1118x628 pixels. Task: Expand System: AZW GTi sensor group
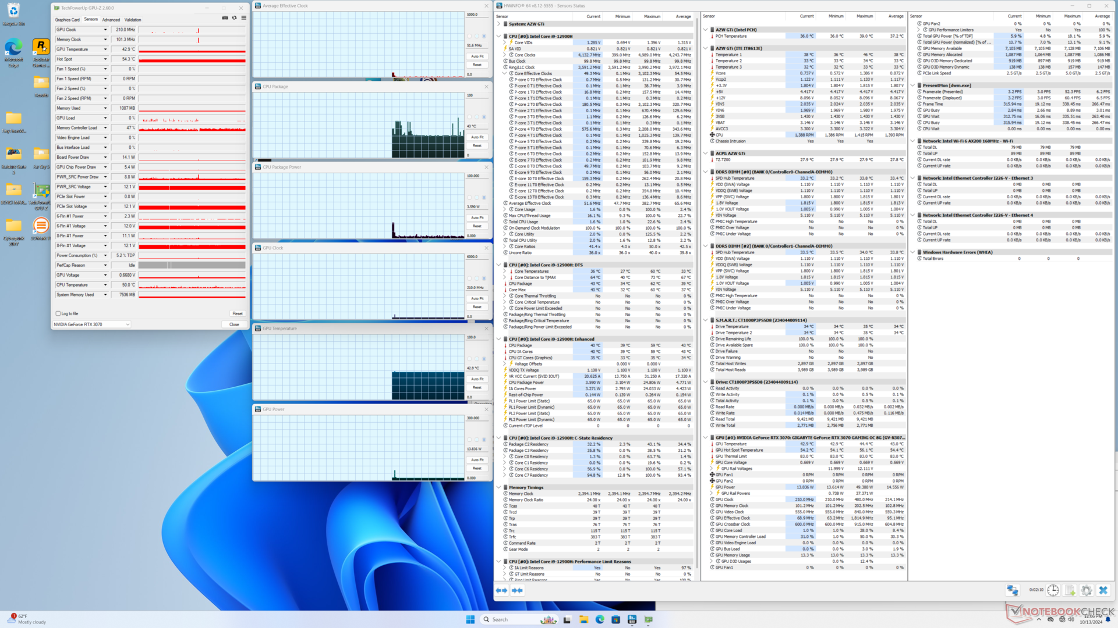click(499, 24)
